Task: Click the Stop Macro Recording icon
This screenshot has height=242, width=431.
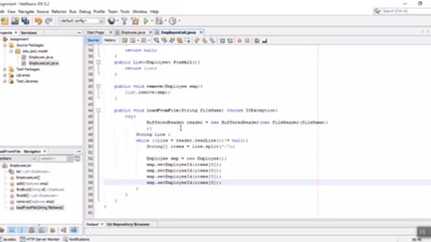Action: [247, 40]
